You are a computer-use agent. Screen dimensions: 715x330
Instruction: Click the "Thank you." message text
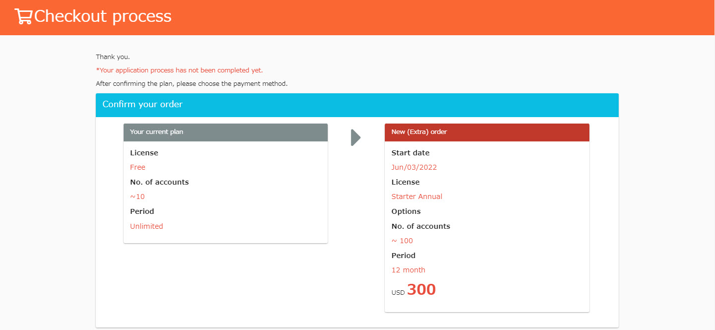(113, 57)
